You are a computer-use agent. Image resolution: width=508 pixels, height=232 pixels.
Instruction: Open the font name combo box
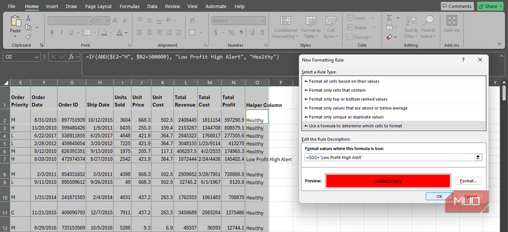pyautogui.click(x=70, y=21)
